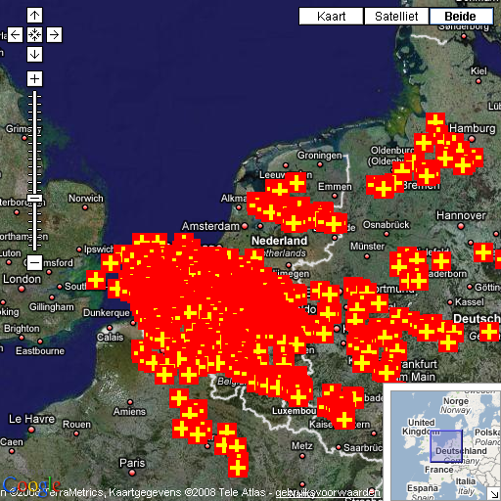Click the Rouen city label
The height and width of the screenshot is (501, 501).
[76, 425]
